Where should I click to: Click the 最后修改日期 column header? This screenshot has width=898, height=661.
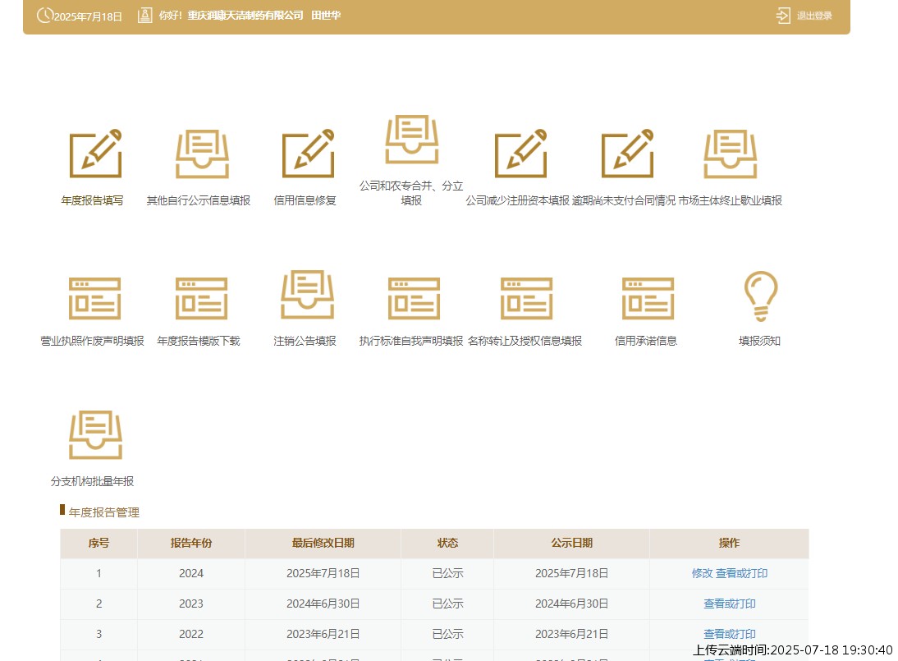point(323,543)
